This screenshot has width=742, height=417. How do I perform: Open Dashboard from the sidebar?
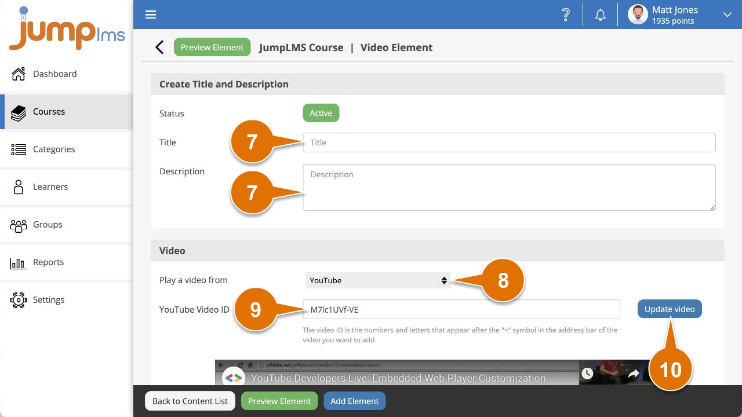67,74
